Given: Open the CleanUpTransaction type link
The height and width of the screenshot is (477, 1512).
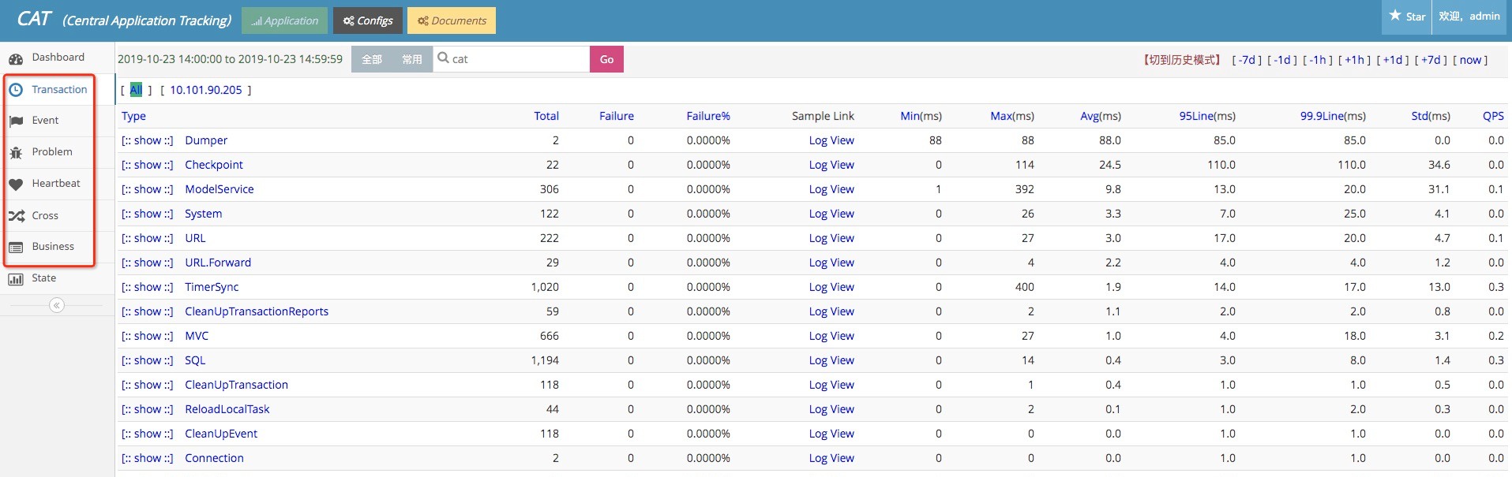Looking at the screenshot, I should pyautogui.click(x=237, y=385).
